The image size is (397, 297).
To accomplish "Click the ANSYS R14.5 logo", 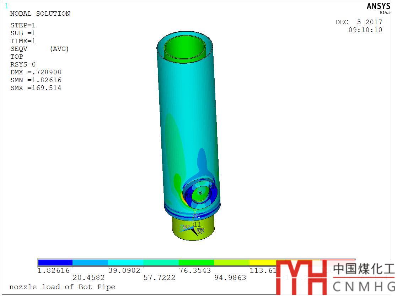I will coord(379,8).
